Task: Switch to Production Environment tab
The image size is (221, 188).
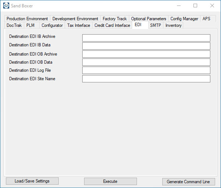Action: [27, 19]
